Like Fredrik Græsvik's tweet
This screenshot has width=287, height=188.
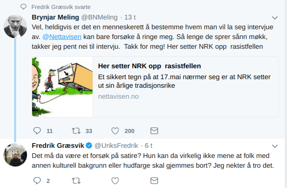115,181
